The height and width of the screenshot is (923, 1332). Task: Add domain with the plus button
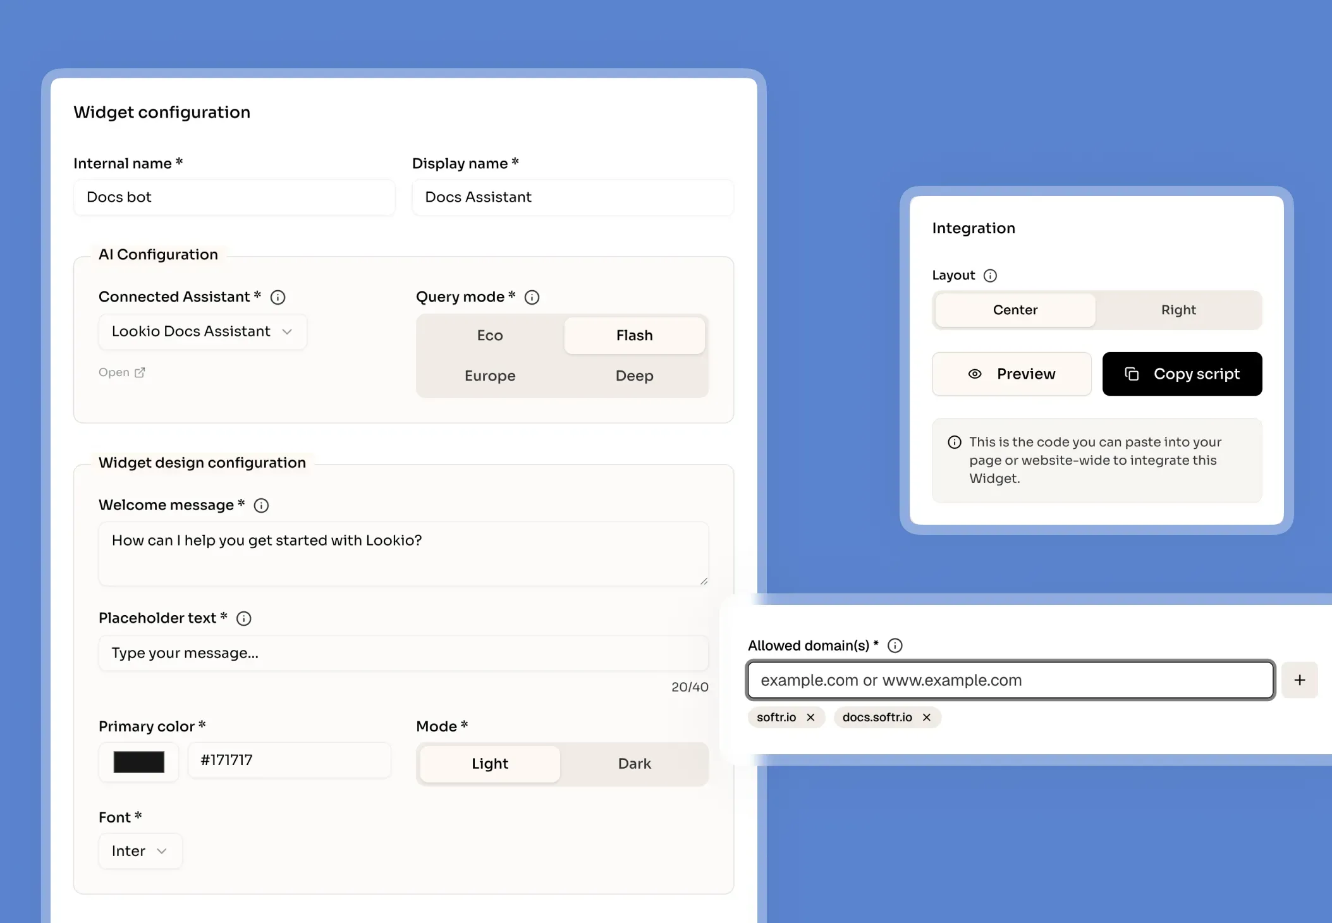click(x=1300, y=680)
